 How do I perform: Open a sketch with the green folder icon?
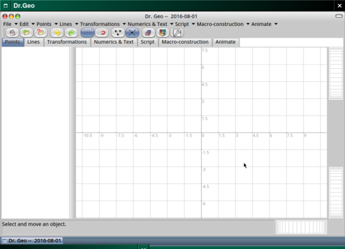27,33
